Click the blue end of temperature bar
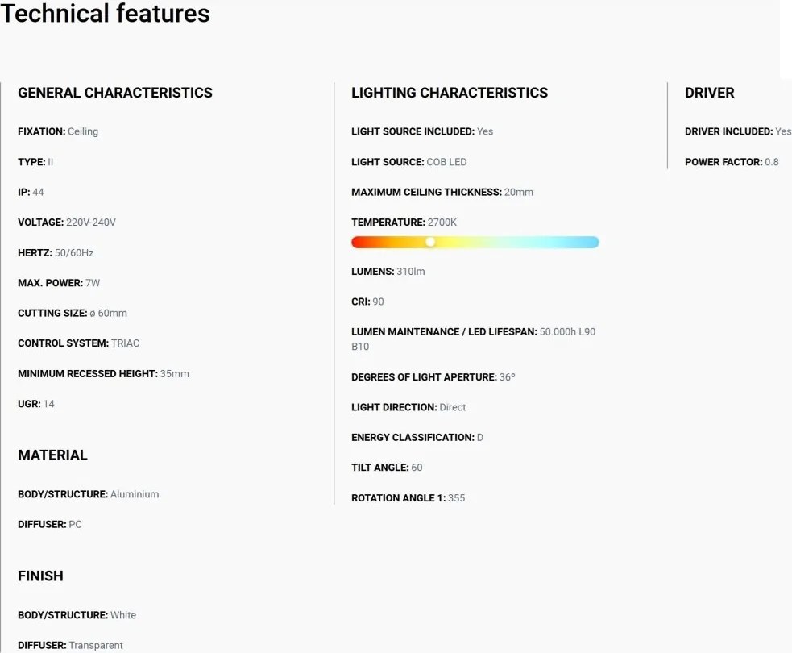 592,242
